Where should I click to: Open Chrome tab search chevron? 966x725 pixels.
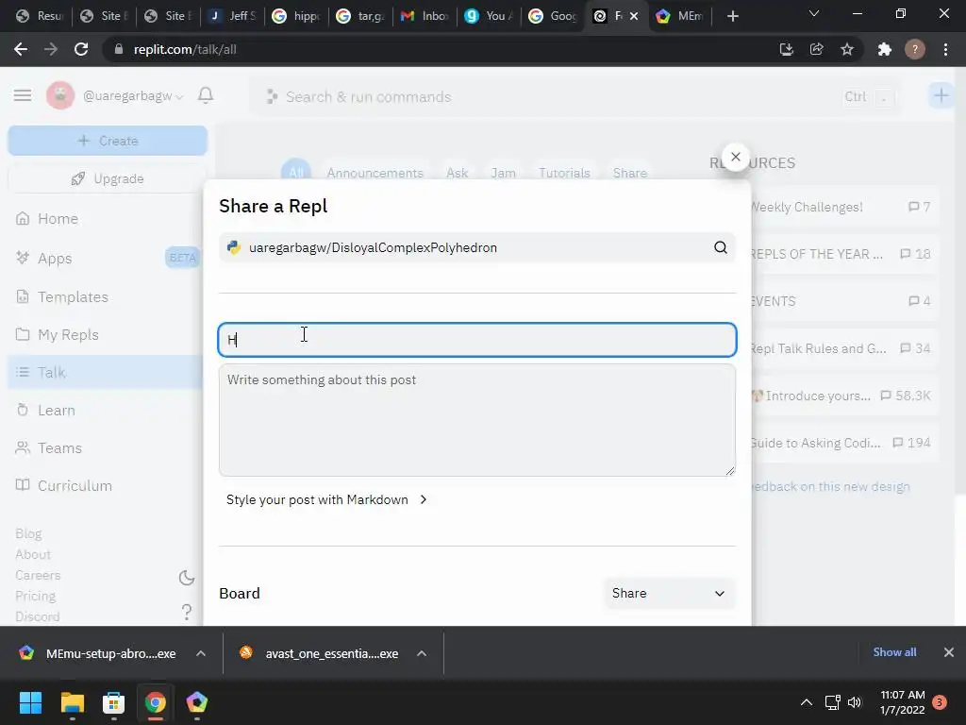pos(814,13)
